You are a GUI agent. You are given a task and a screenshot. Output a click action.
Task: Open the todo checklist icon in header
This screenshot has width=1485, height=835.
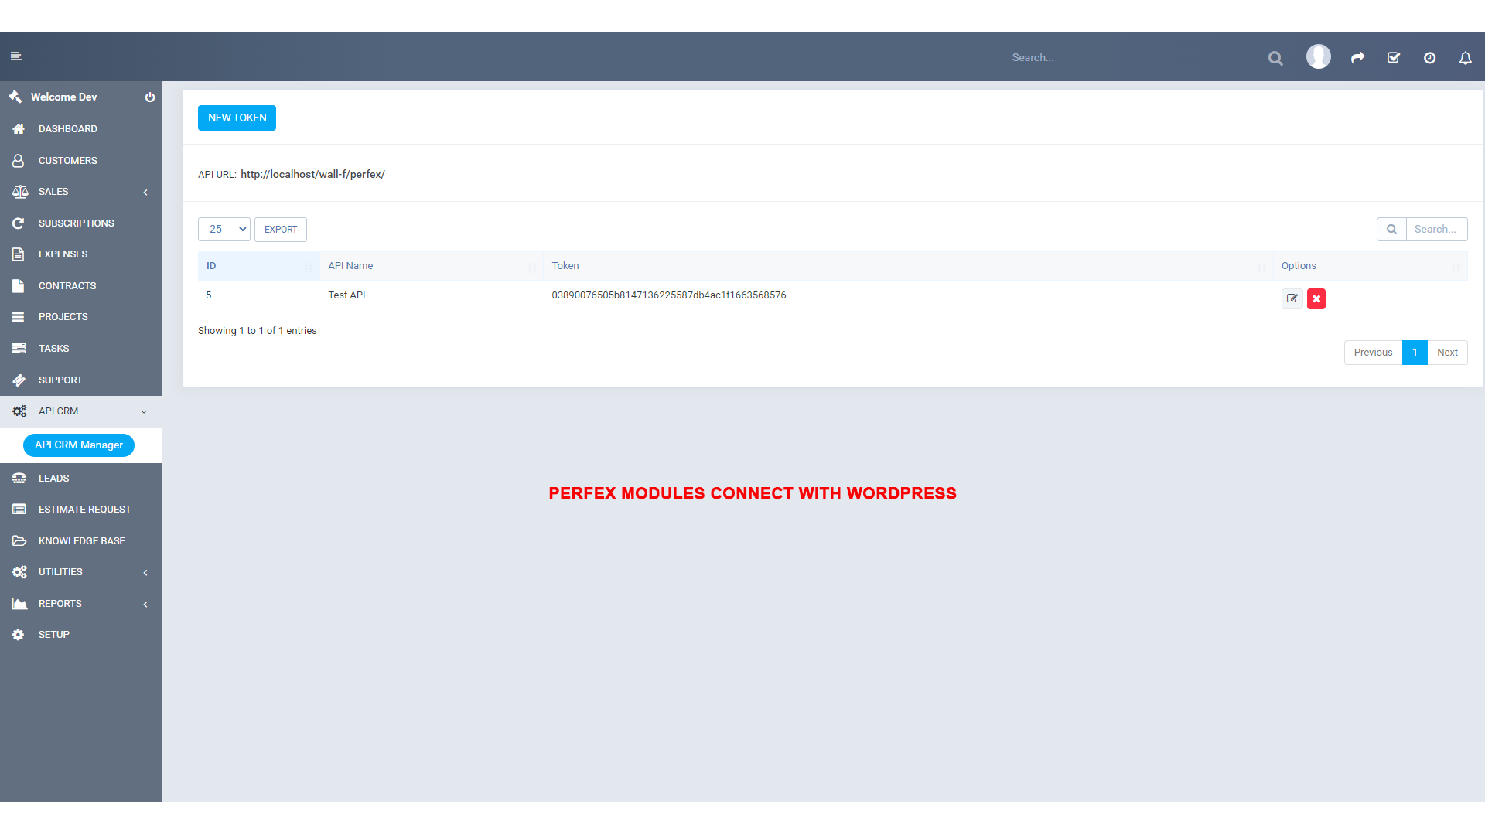coord(1394,58)
